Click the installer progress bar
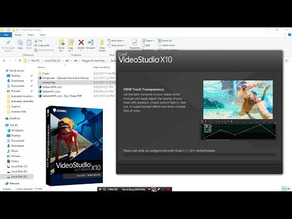Image resolution: width=292 pixels, height=219 pixels. (x=200, y=155)
